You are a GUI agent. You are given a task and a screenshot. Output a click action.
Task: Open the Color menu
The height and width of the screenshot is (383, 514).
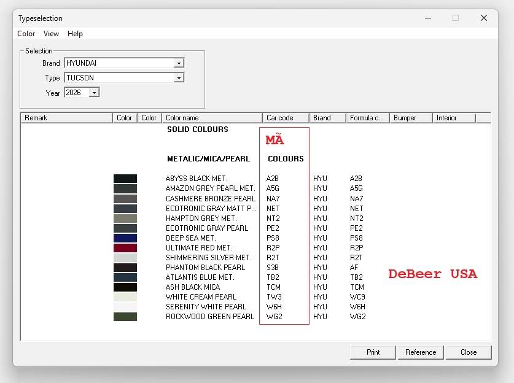[x=26, y=34]
